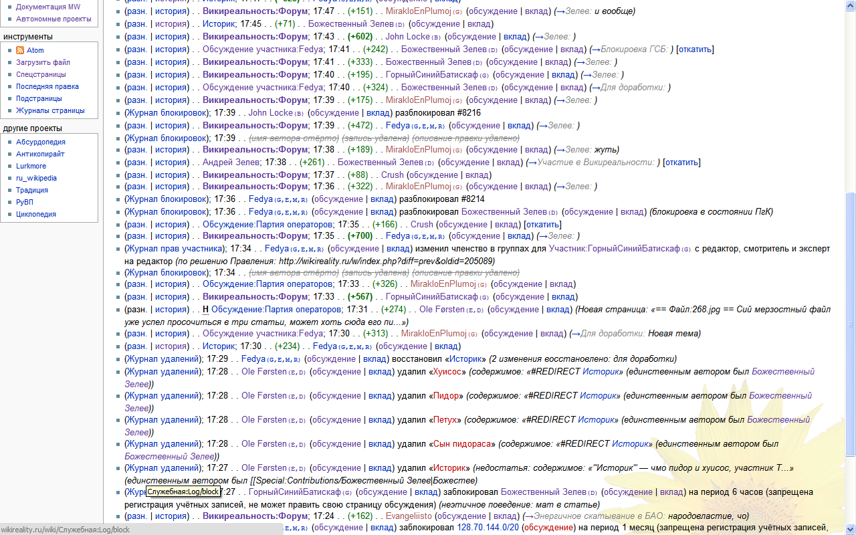Open Документация MW sidebar link
The image size is (856, 535).
click(48, 7)
